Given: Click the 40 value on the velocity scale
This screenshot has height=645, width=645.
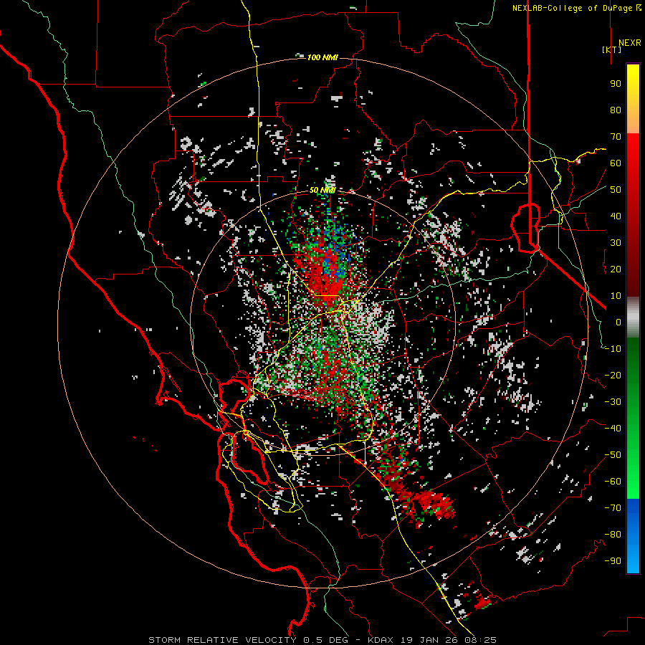Looking at the screenshot, I should [x=616, y=216].
